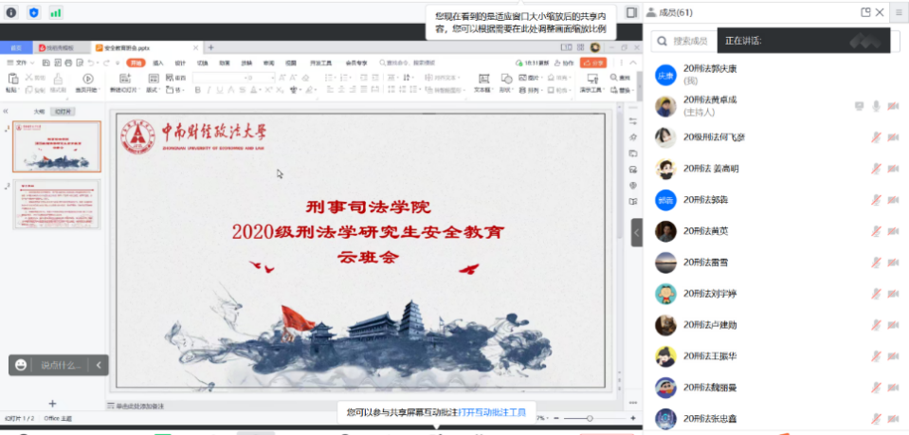Open the meeting info icon
Image resolution: width=909 pixels, height=435 pixels.
point(11,12)
